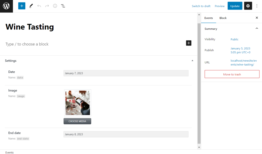This screenshot has height=154, width=262.
Task: Click the End date label
Action: point(15,133)
